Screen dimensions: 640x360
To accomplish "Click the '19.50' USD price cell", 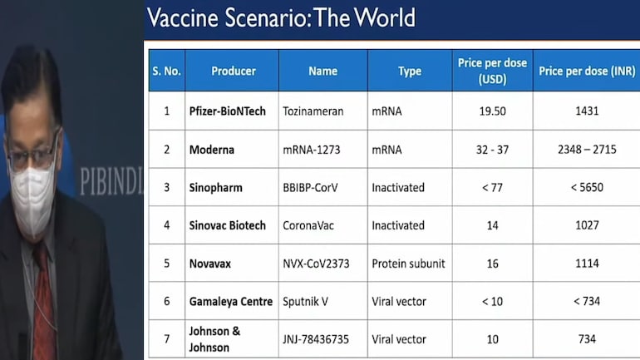I will (493, 111).
